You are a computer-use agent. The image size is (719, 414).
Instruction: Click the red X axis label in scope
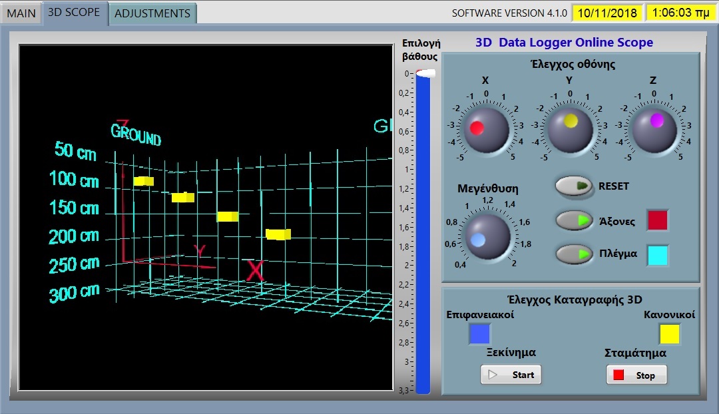(x=256, y=271)
